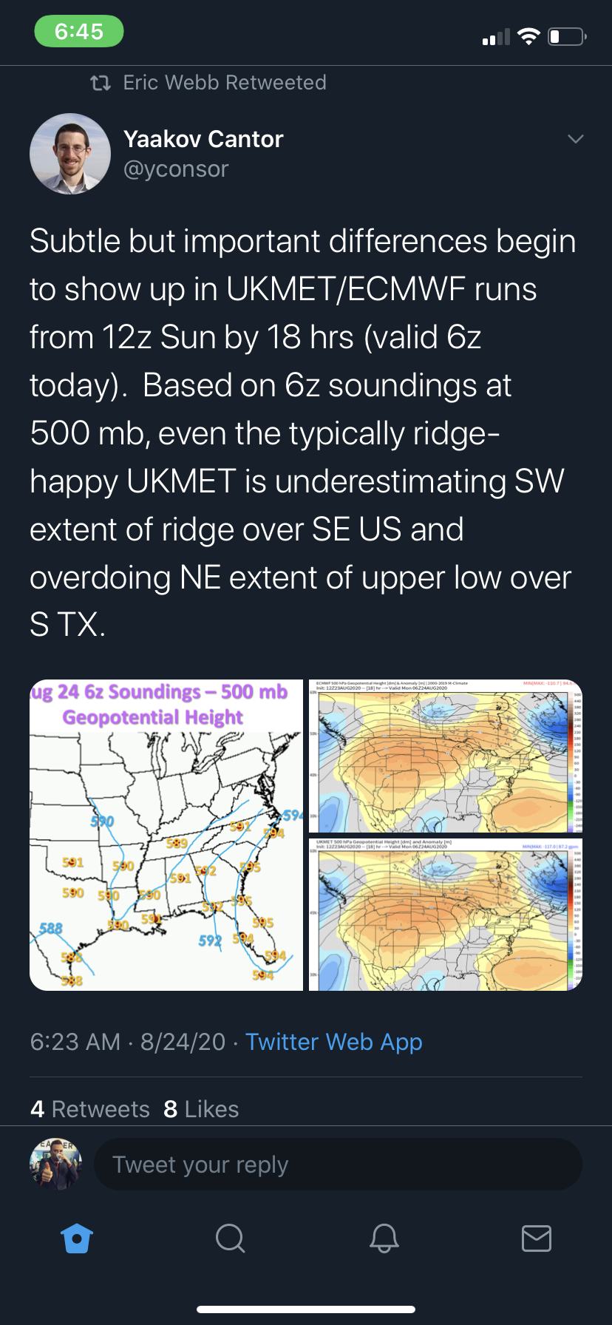Tap the green 6:45 time pill
Image resolution: width=612 pixels, height=1325 pixels.
79,32
